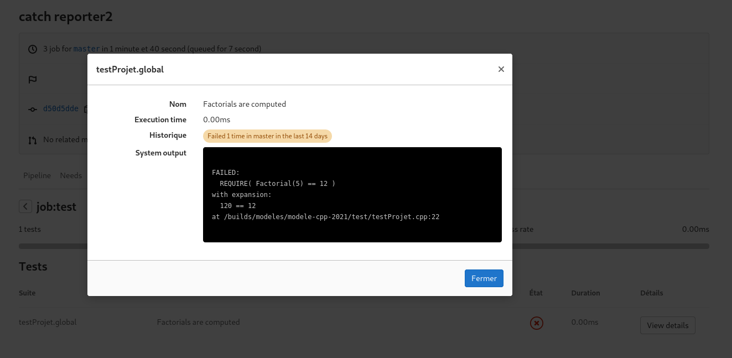Click the FAILED: line in system output
Image resolution: width=732 pixels, height=358 pixels.
(x=225, y=172)
